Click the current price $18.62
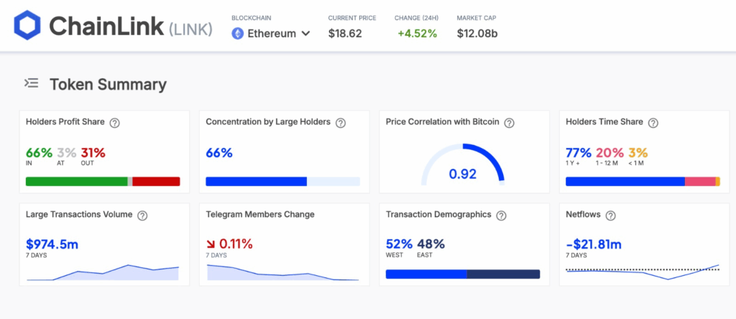736x319 pixels. [x=345, y=34]
